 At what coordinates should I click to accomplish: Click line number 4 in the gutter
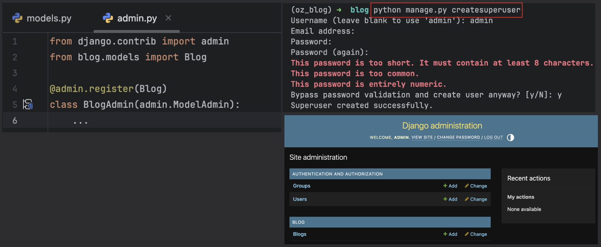point(15,89)
